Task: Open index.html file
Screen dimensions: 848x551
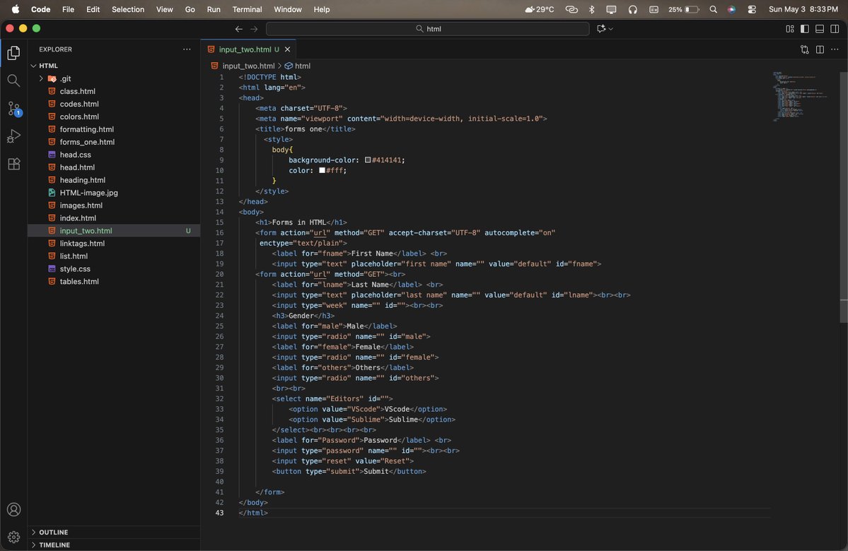Action: [x=78, y=218]
